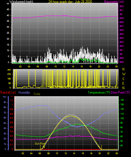Viewport: 131px width, 157px height.
Task: Click the 24 hour graph day title
Action: point(70,2)
